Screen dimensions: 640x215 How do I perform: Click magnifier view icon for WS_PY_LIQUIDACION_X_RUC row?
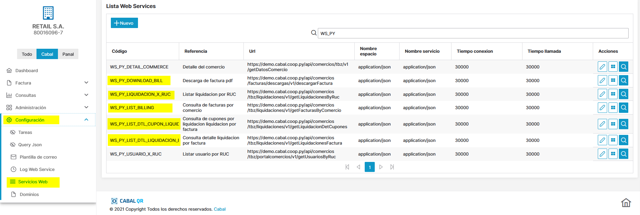coord(623,94)
